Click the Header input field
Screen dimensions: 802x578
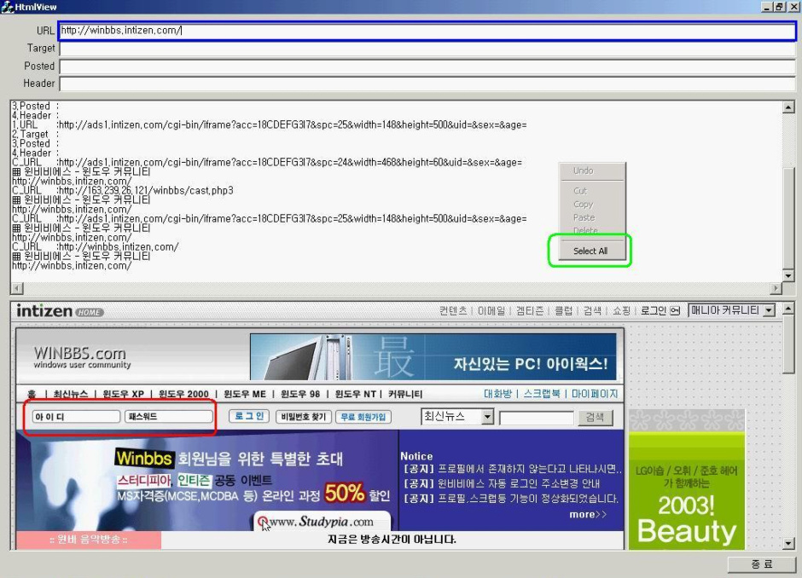click(427, 84)
